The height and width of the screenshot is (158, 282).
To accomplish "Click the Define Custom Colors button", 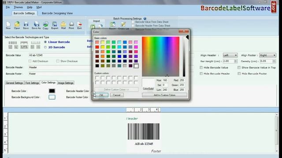I will [116, 90].
